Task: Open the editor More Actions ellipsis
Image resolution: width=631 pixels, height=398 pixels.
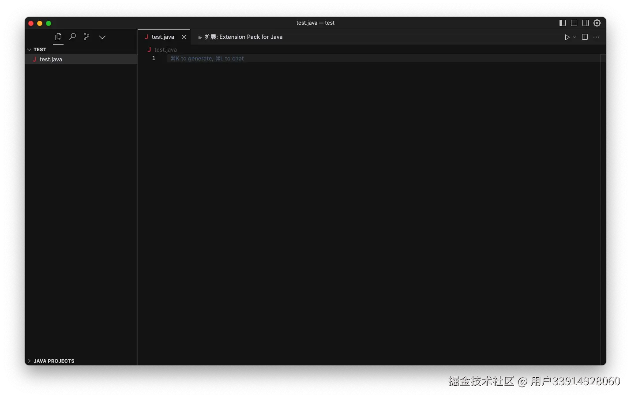Action: coord(596,37)
